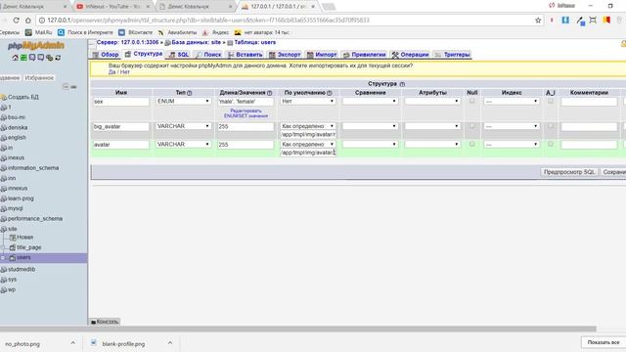Open the default dropdown for big_avatar row
This screenshot has height=352, width=626.
pyautogui.click(x=308, y=126)
